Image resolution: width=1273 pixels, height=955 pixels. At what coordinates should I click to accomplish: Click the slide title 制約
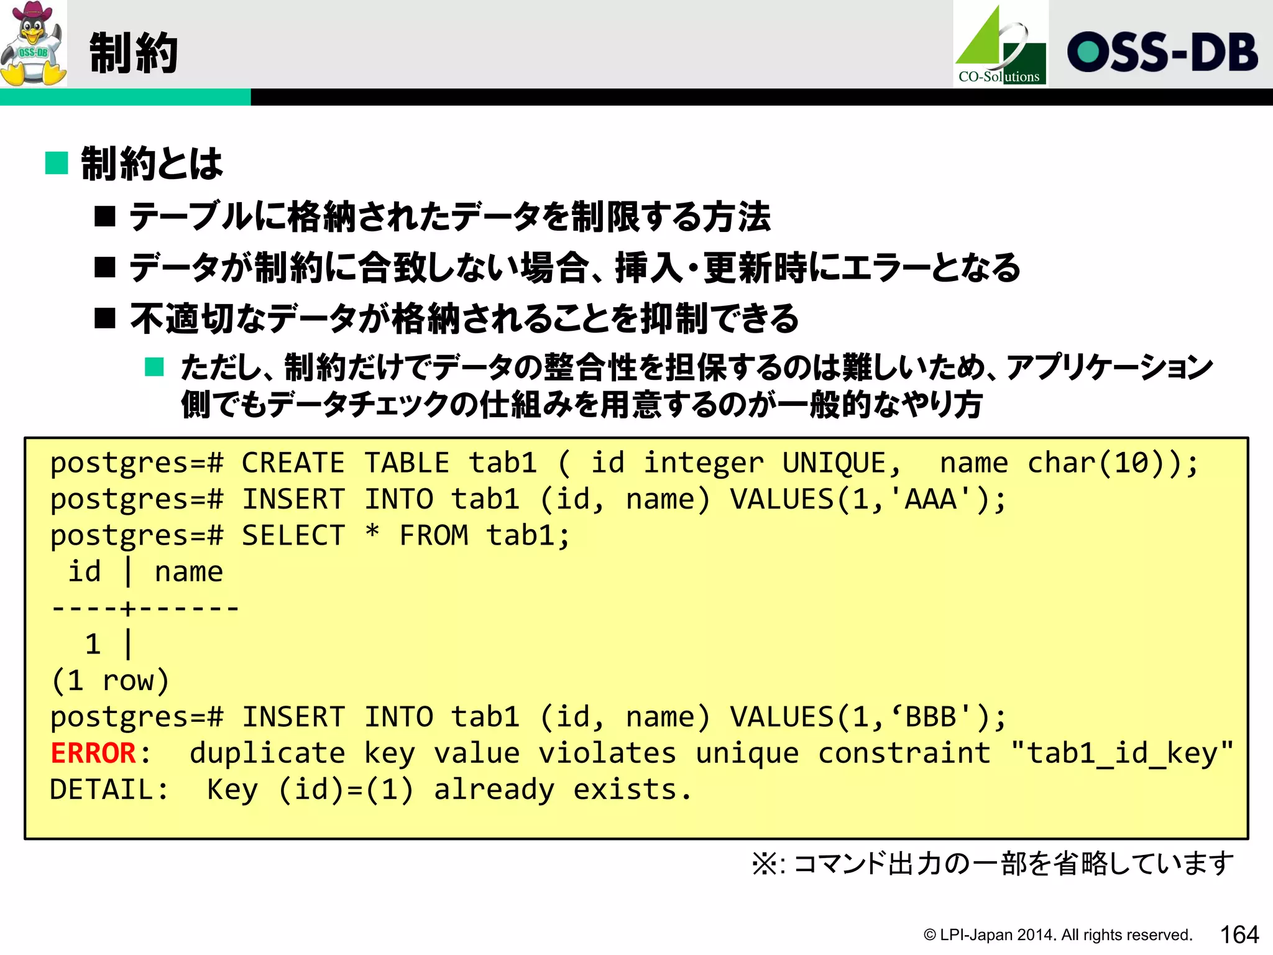pos(134,53)
